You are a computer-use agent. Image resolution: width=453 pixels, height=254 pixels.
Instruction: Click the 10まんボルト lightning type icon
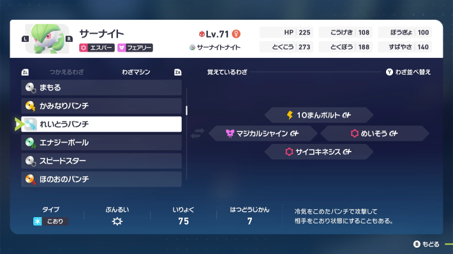(290, 115)
